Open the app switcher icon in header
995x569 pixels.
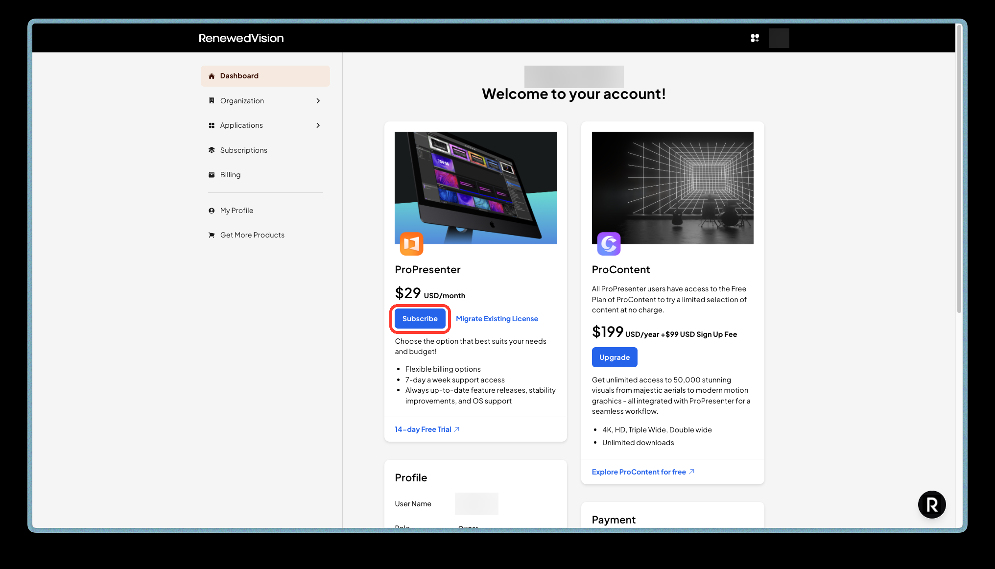click(755, 38)
